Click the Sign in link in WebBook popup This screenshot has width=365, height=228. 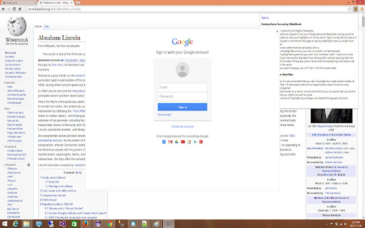tap(265, 18)
